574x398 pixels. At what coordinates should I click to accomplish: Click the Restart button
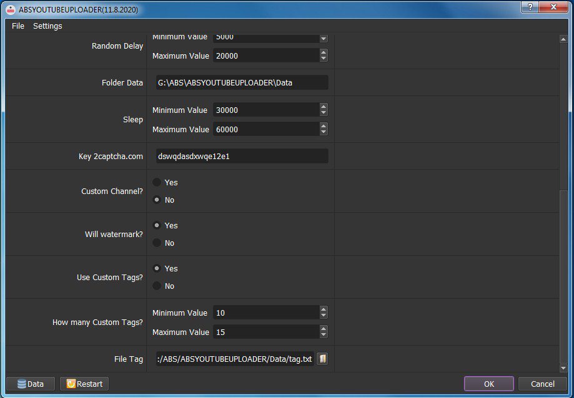coord(84,384)
